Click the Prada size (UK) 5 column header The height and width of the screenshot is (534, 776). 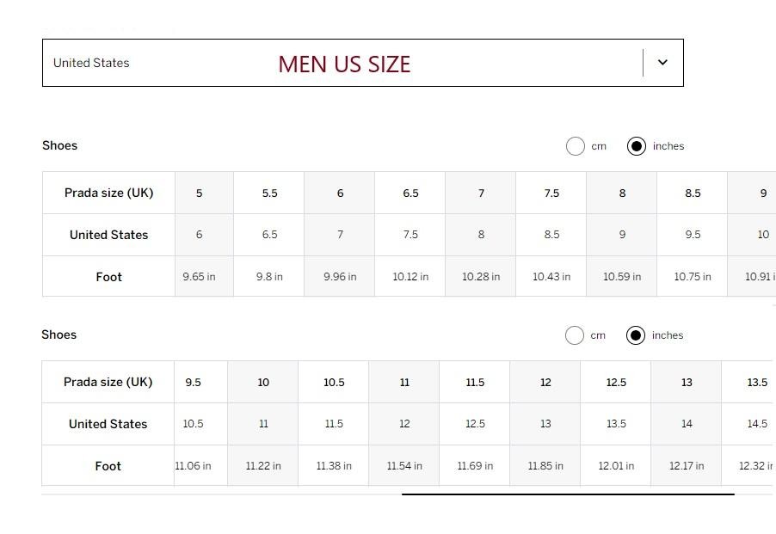199,193
